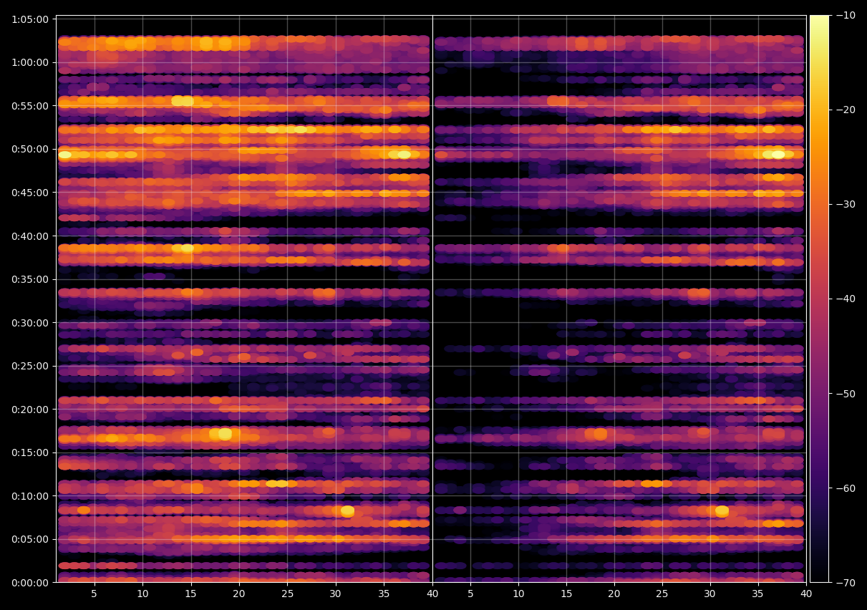867x610 pixels.
Task: Click the 0:35:00 y-axis label
Action: point(30,279)
